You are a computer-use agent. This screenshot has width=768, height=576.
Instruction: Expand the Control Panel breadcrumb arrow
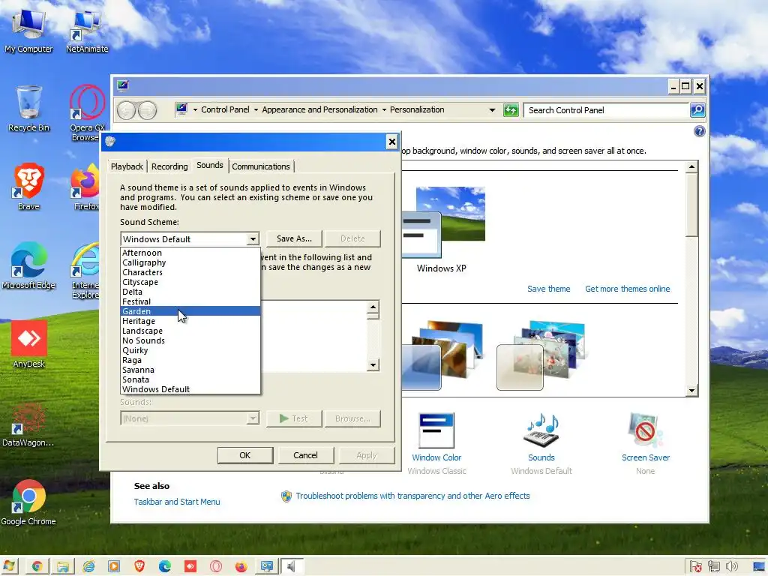coord(256,109)
